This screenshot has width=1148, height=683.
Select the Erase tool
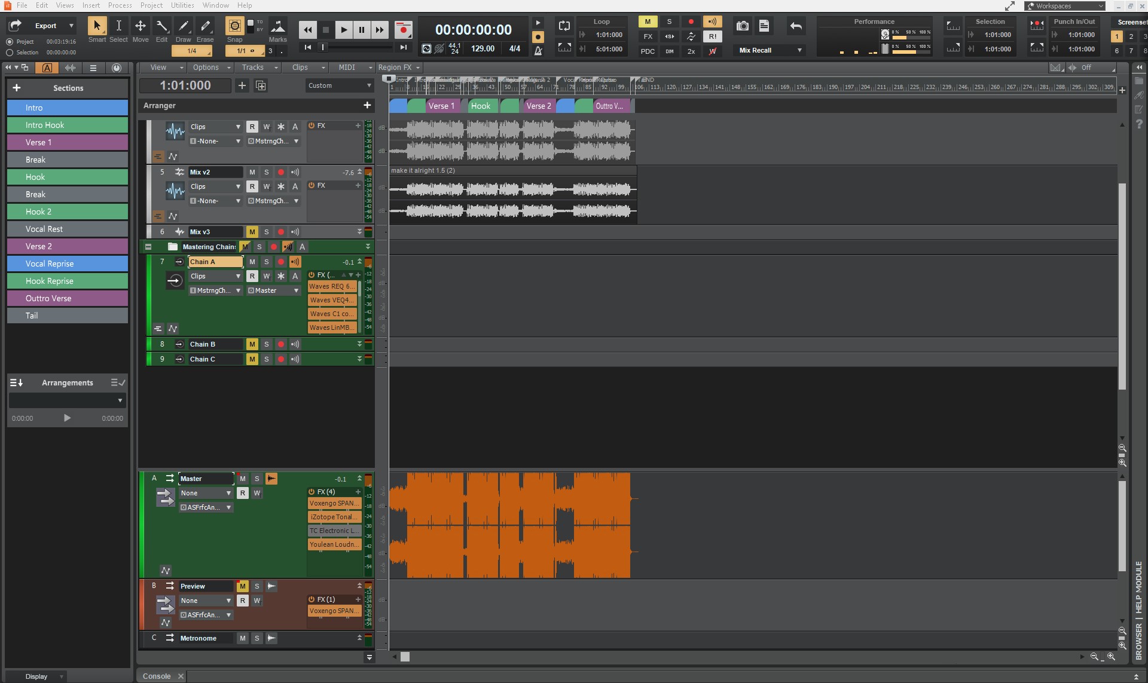205,26
